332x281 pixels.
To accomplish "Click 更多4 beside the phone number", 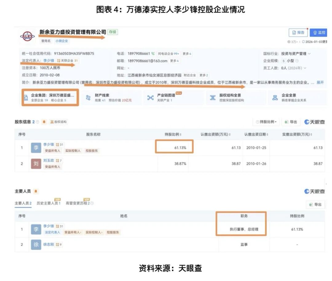I will [187, 53].
